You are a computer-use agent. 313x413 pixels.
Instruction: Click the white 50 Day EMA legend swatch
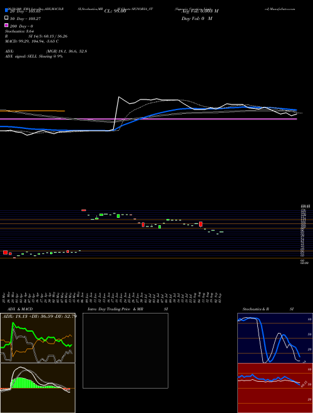(x=6, y=18)
